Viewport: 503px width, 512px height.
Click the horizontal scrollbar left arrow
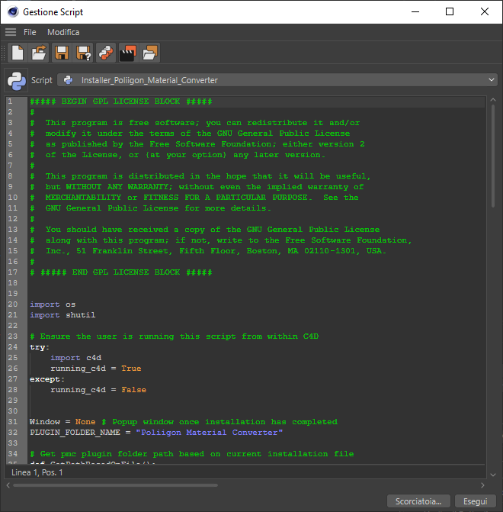tap(8, 485)
